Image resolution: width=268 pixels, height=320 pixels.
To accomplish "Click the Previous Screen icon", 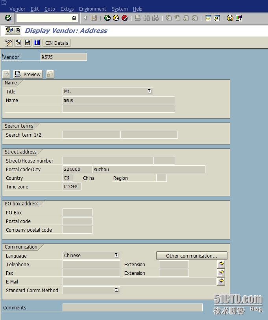I will pos(18,43).
